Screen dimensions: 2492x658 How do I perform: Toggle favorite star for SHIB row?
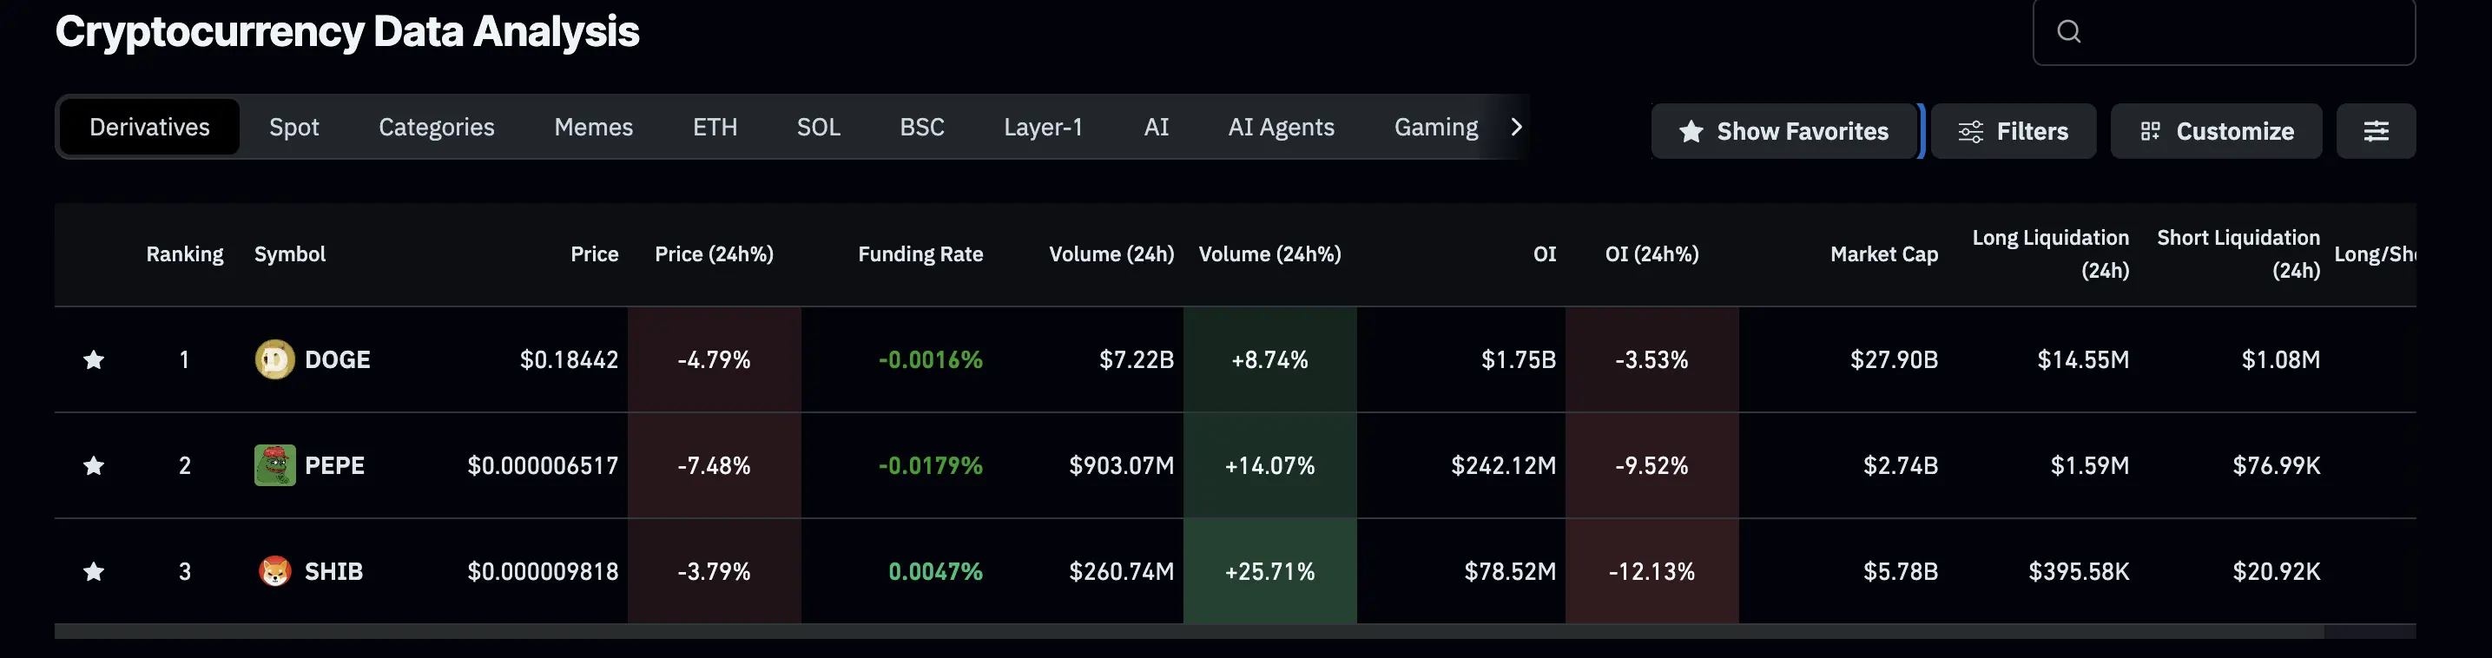[x=94, y=572]
